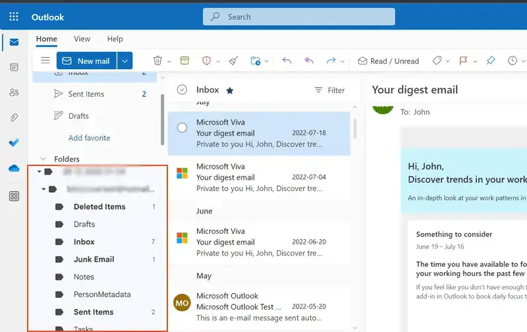Viewport: 527px width, 332px height.
Task: Open the Files attachment module in sidebar
Action: pos(14,118)
